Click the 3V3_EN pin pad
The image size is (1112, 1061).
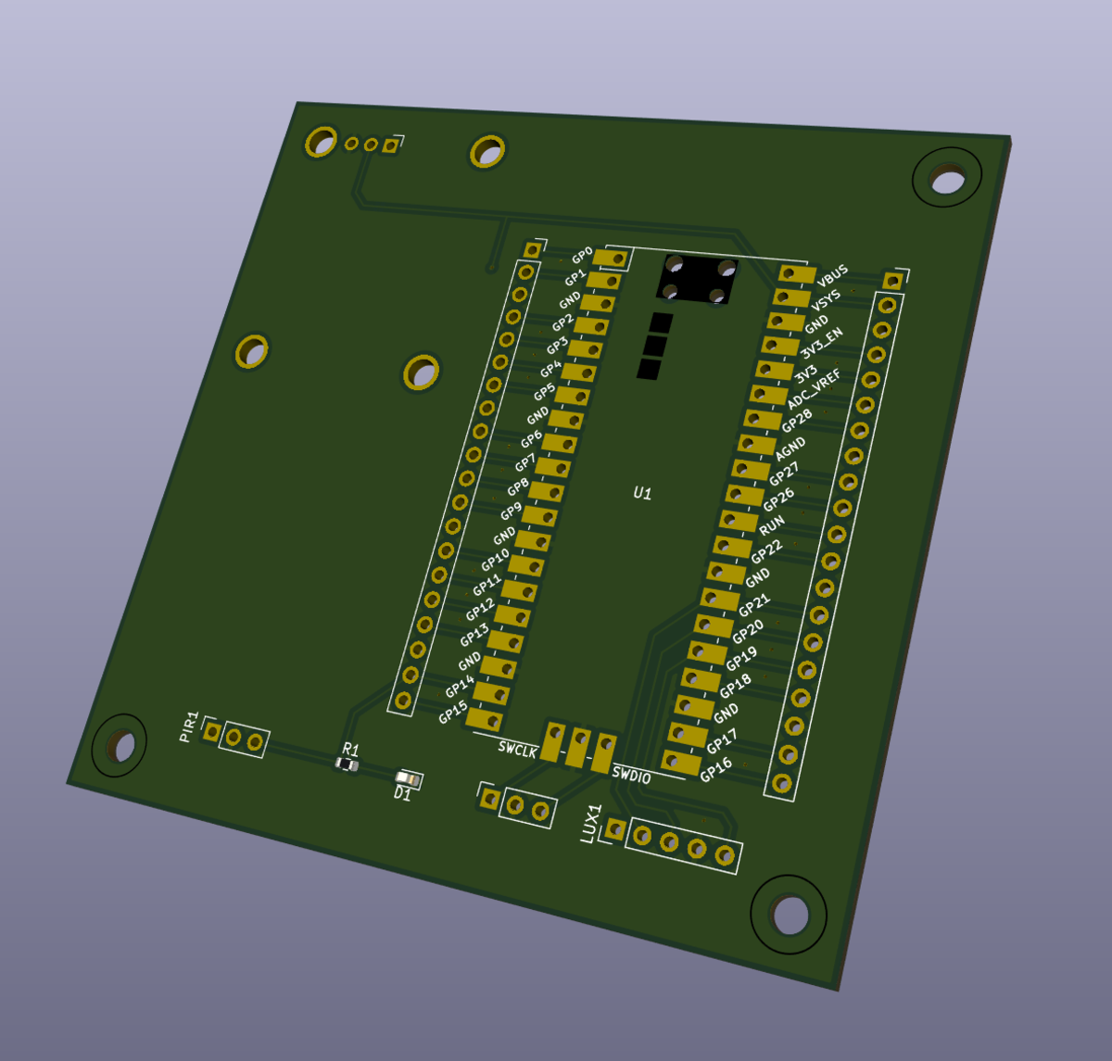[x=779, y=346]
